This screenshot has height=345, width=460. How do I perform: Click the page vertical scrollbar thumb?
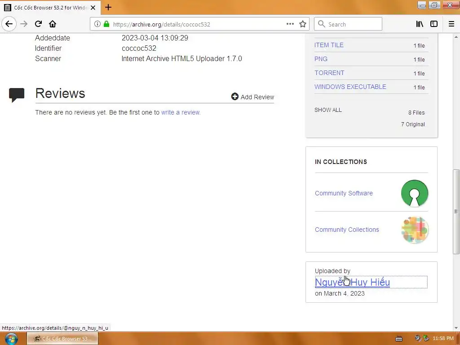click(456, 211)
